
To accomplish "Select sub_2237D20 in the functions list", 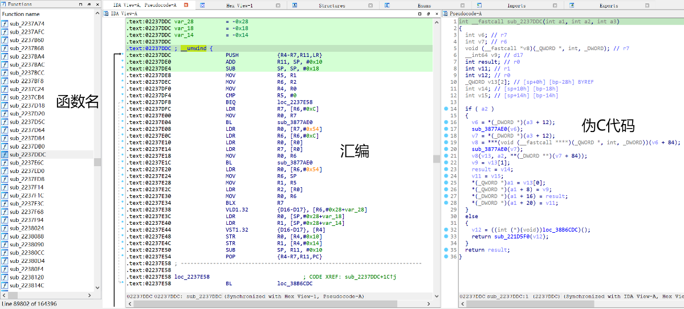I will pyautogui.click(x=27, y=114).
